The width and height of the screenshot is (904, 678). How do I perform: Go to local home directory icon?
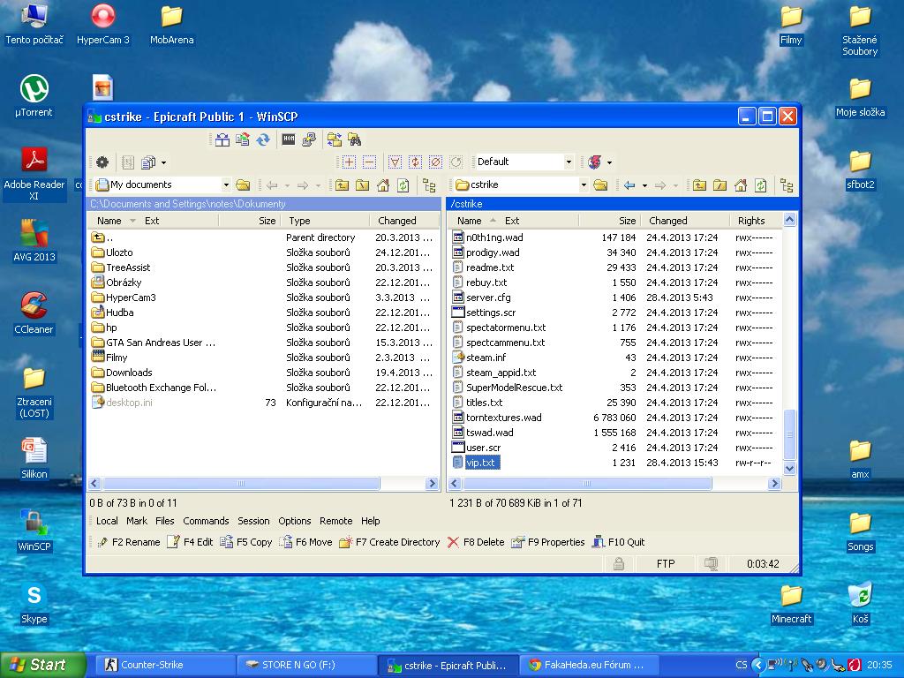[383, 185]
